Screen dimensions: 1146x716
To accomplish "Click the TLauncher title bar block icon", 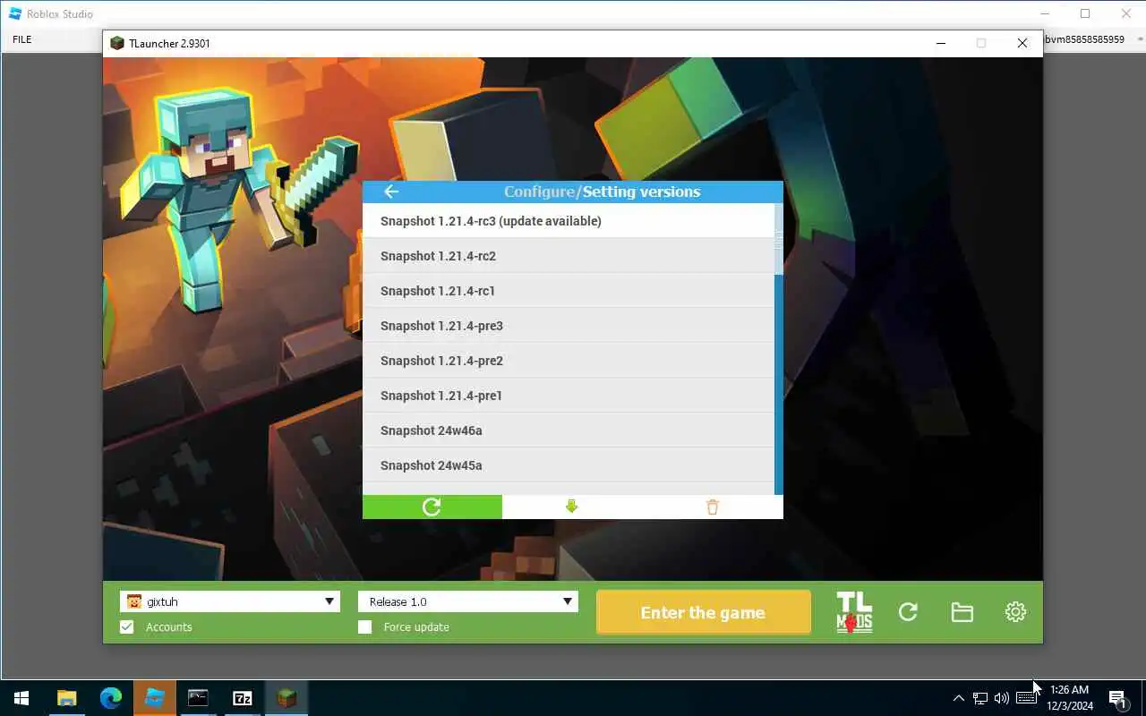I will coord(116,43).
